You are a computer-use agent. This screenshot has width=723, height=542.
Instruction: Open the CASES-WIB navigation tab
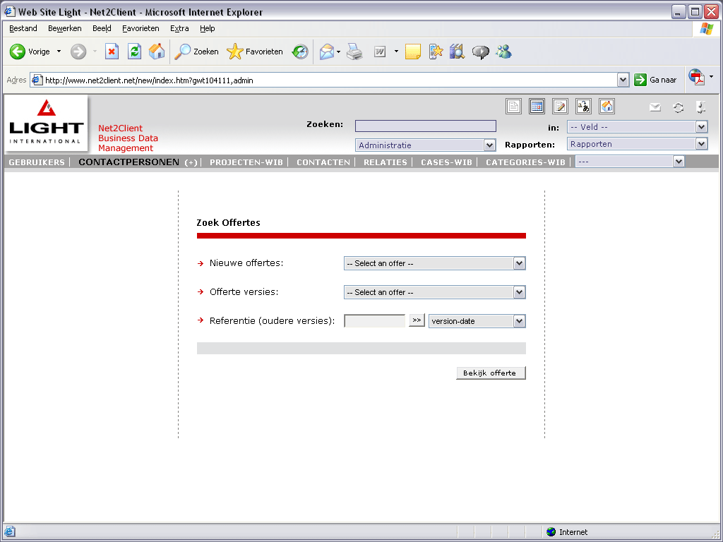tap(446, 162)
